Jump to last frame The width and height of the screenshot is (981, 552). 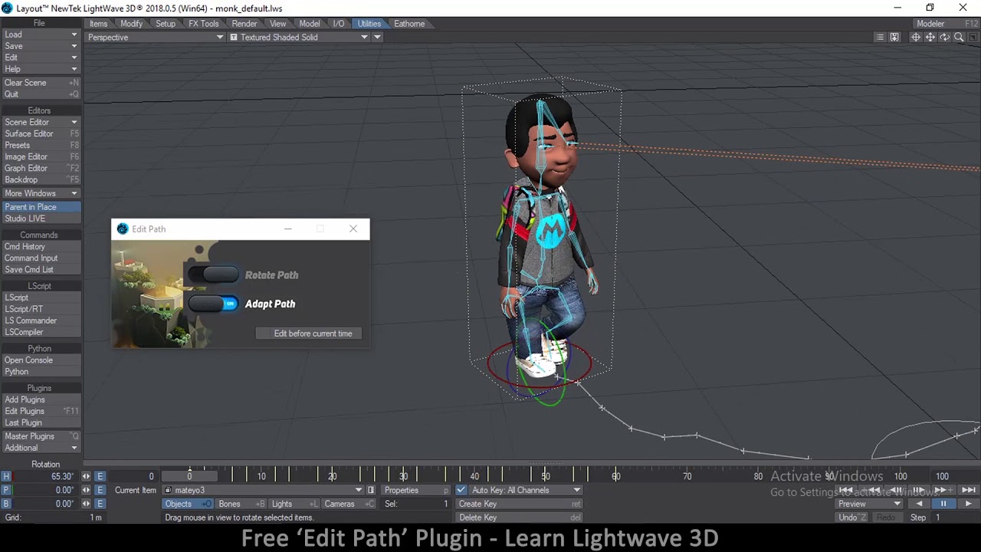coord(968,490)
